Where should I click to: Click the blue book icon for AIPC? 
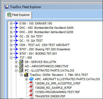click(31, 79)
